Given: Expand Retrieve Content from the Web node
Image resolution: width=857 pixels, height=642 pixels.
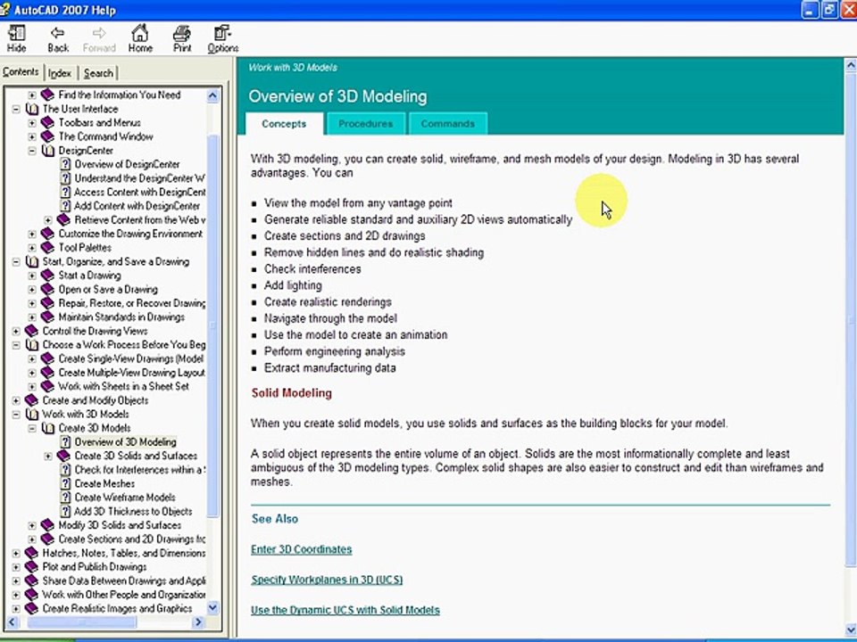Looking at the screenshot, I should click(x=48, y=220).
